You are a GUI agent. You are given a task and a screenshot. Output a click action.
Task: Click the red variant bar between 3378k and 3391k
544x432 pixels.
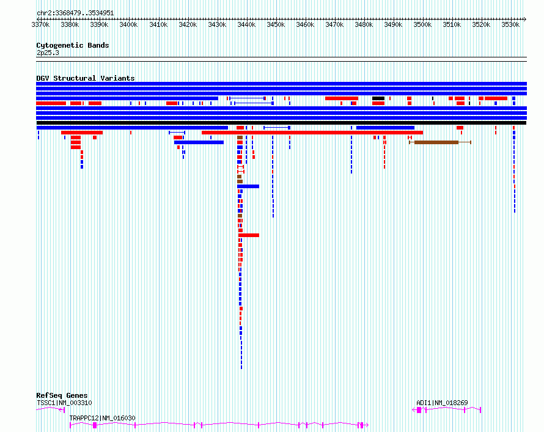click(82, 133)
